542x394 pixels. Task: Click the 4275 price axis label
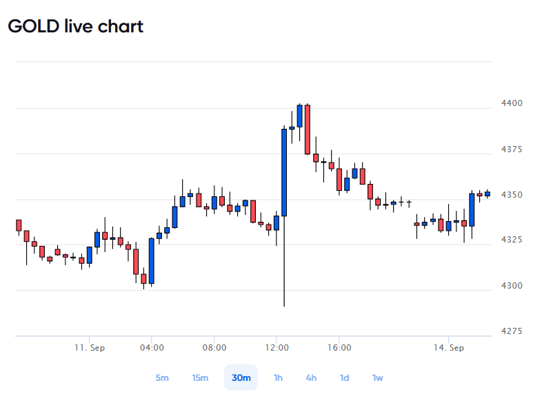512,331
